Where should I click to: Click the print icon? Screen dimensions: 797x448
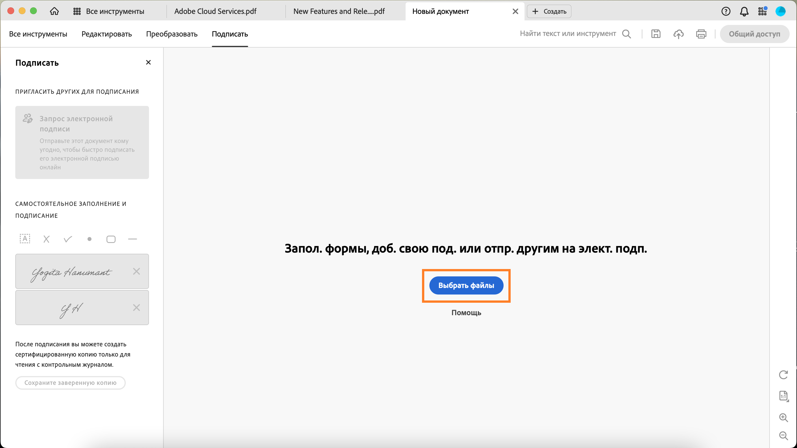(x=701, y=34)
